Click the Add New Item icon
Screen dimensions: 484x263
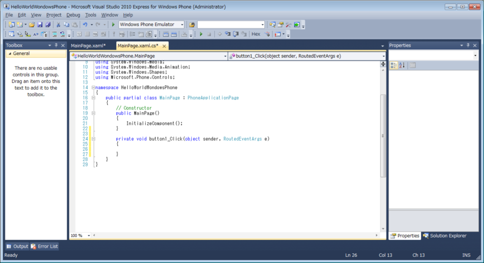(x=20, y=25)
